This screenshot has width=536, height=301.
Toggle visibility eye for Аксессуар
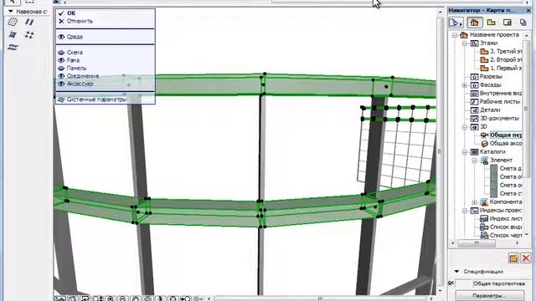(61, 84)
